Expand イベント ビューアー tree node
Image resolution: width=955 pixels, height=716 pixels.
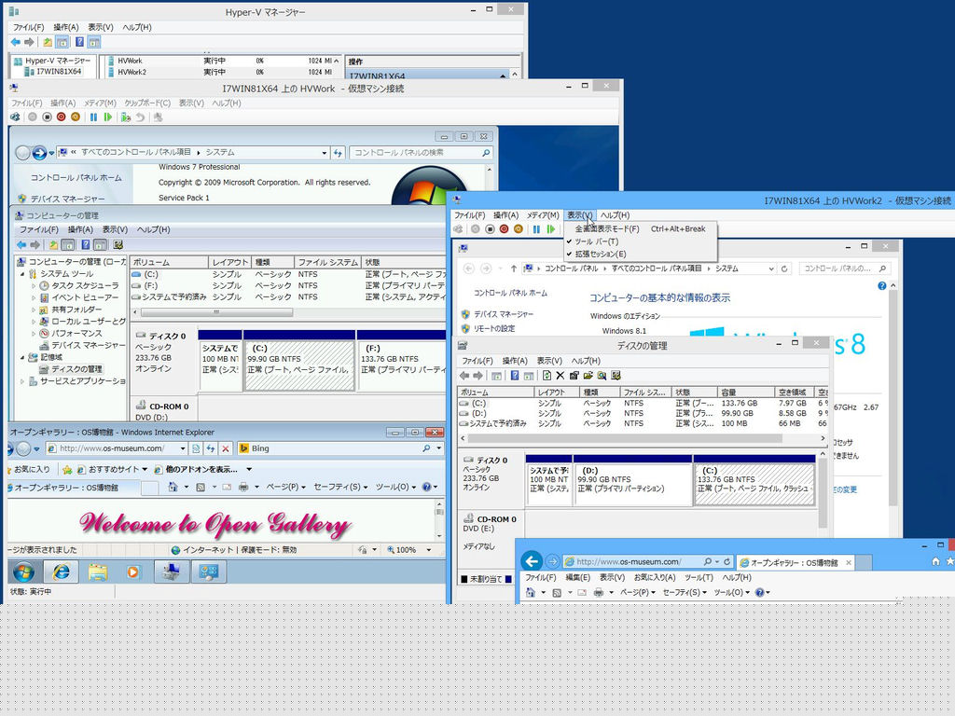click(34, 297)
